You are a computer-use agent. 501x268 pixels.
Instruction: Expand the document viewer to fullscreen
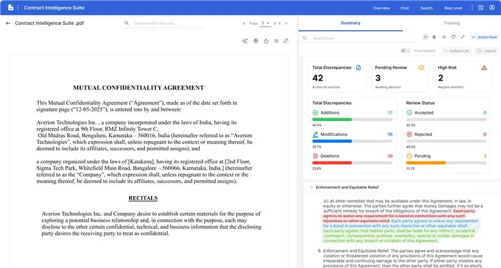pyautogui.click(x=286, y=41)
